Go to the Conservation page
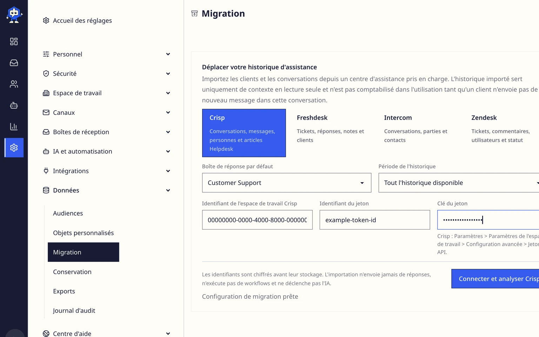The width and height of the screenshot is (539, 337). tap(72, 272)
